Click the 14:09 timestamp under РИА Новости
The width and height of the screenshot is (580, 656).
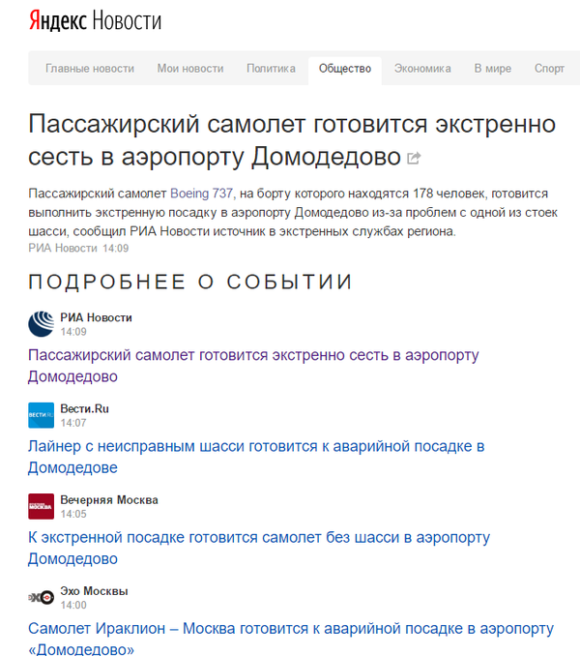73,332
